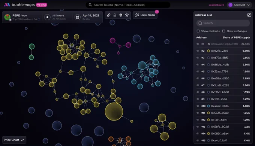Toggle visibility of address 0xe58a..d950
The image size is (255, 146).
[198, 79]
